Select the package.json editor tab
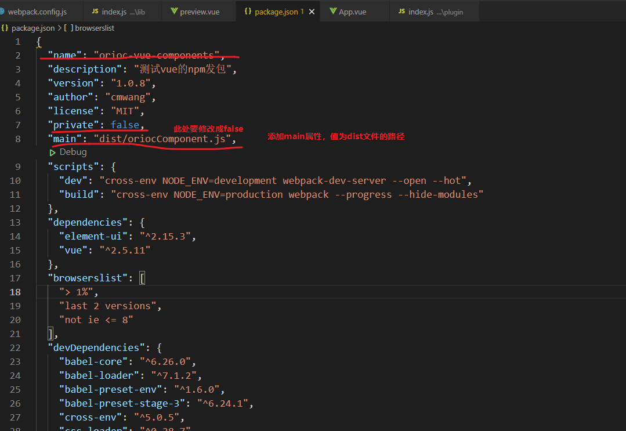626x431 pixels. pos(278,12)
